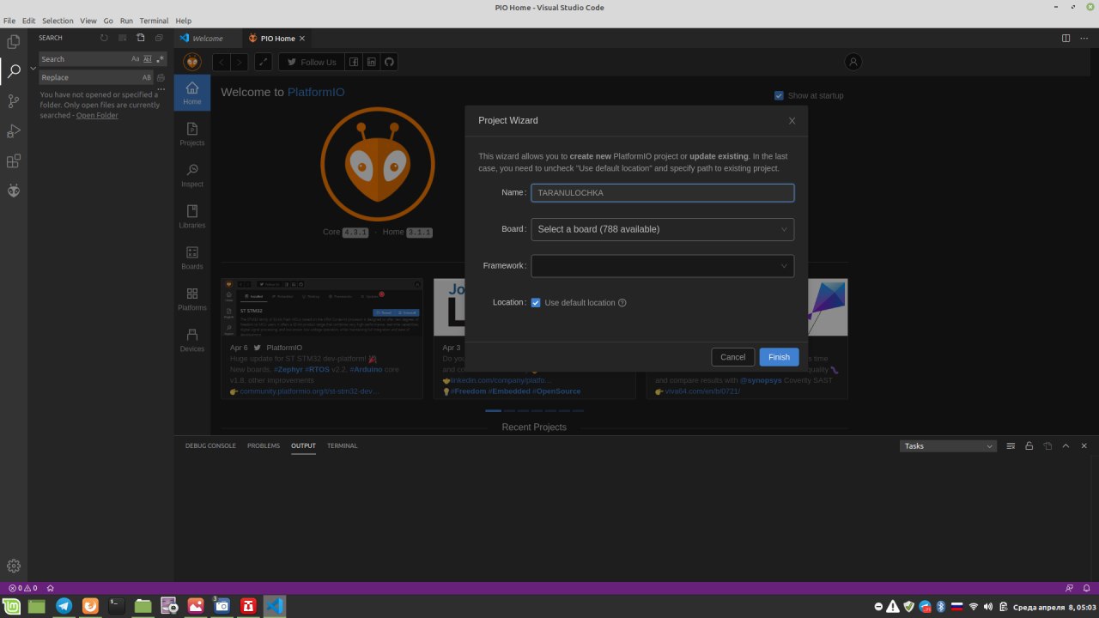This screenshot has width=1099, height=618.
Task: Click the Facebook icon in PIO toolbar
Action: tap(354, 62)
